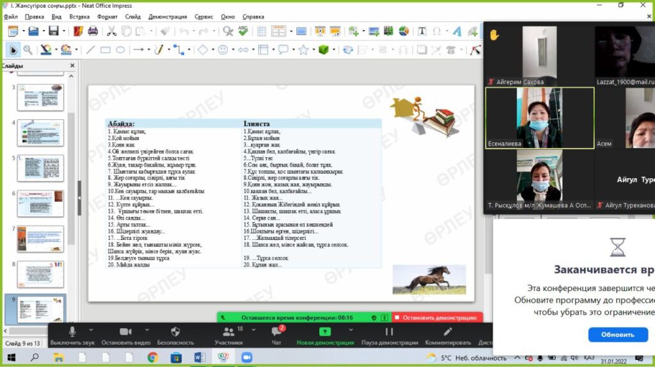Open dropdown beside Stars and Banners tool
Image resolution: width=655 pixels, height=367 pixels.
pos(313,50)
